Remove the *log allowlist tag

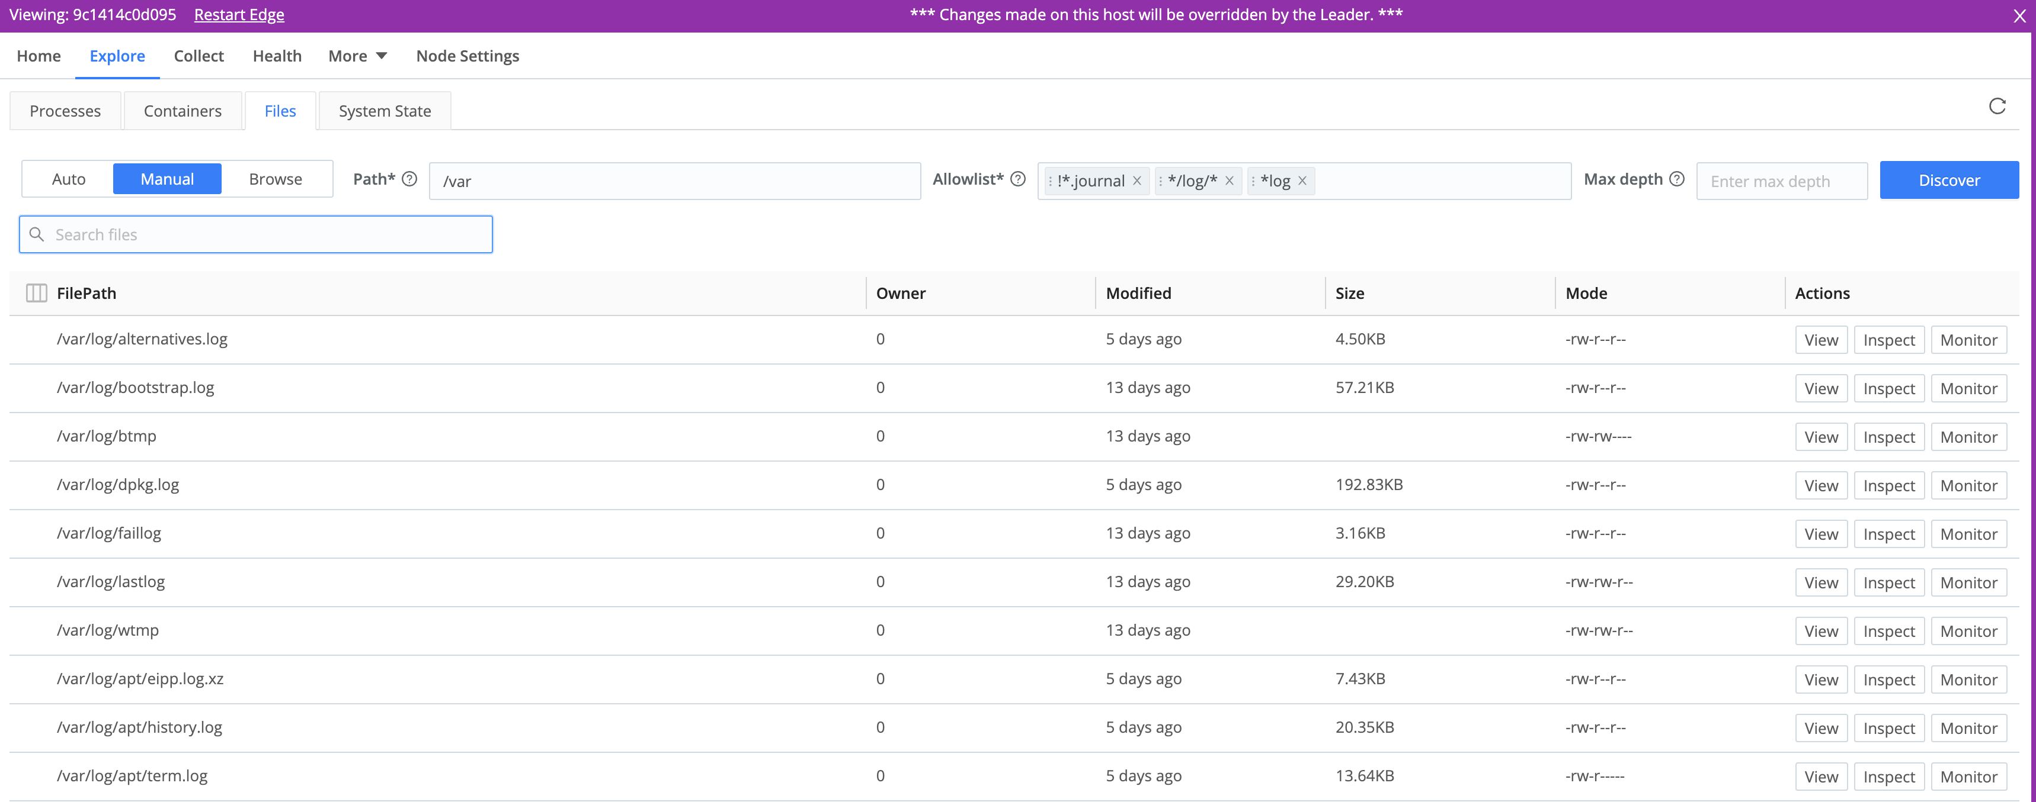tap(1302, 181)
